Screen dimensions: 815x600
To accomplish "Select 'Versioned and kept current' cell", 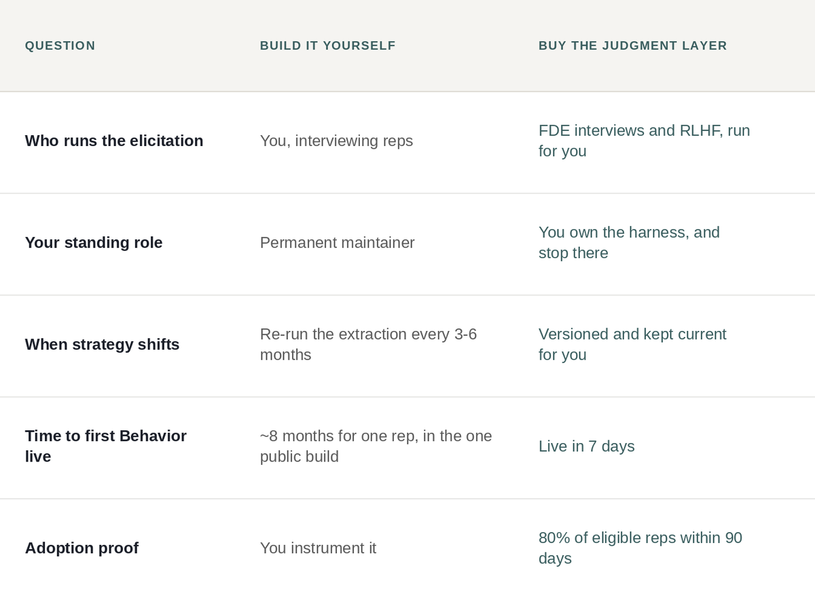I will pyautogui.click(x=632, y=345).
